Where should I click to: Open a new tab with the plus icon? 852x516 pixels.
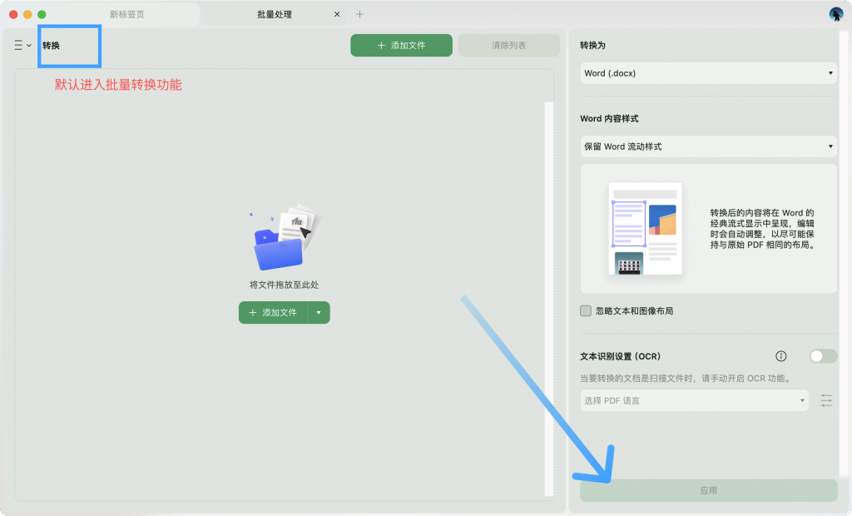[359, 14]
